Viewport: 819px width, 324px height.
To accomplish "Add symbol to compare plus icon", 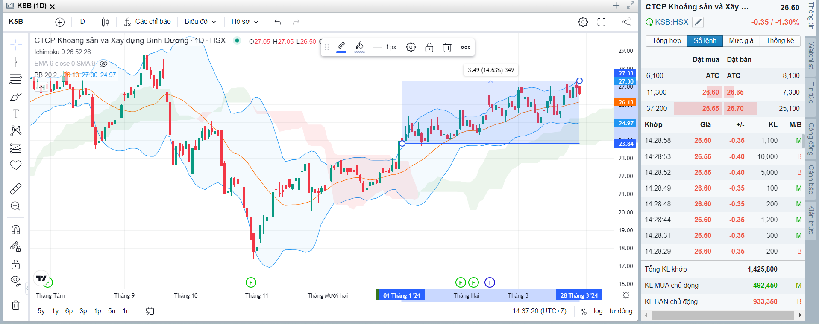I will [60, 22].
